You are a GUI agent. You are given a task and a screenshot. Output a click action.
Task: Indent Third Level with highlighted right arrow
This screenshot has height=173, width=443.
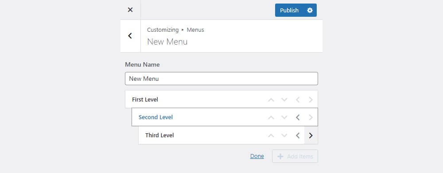tap(311, 135)
